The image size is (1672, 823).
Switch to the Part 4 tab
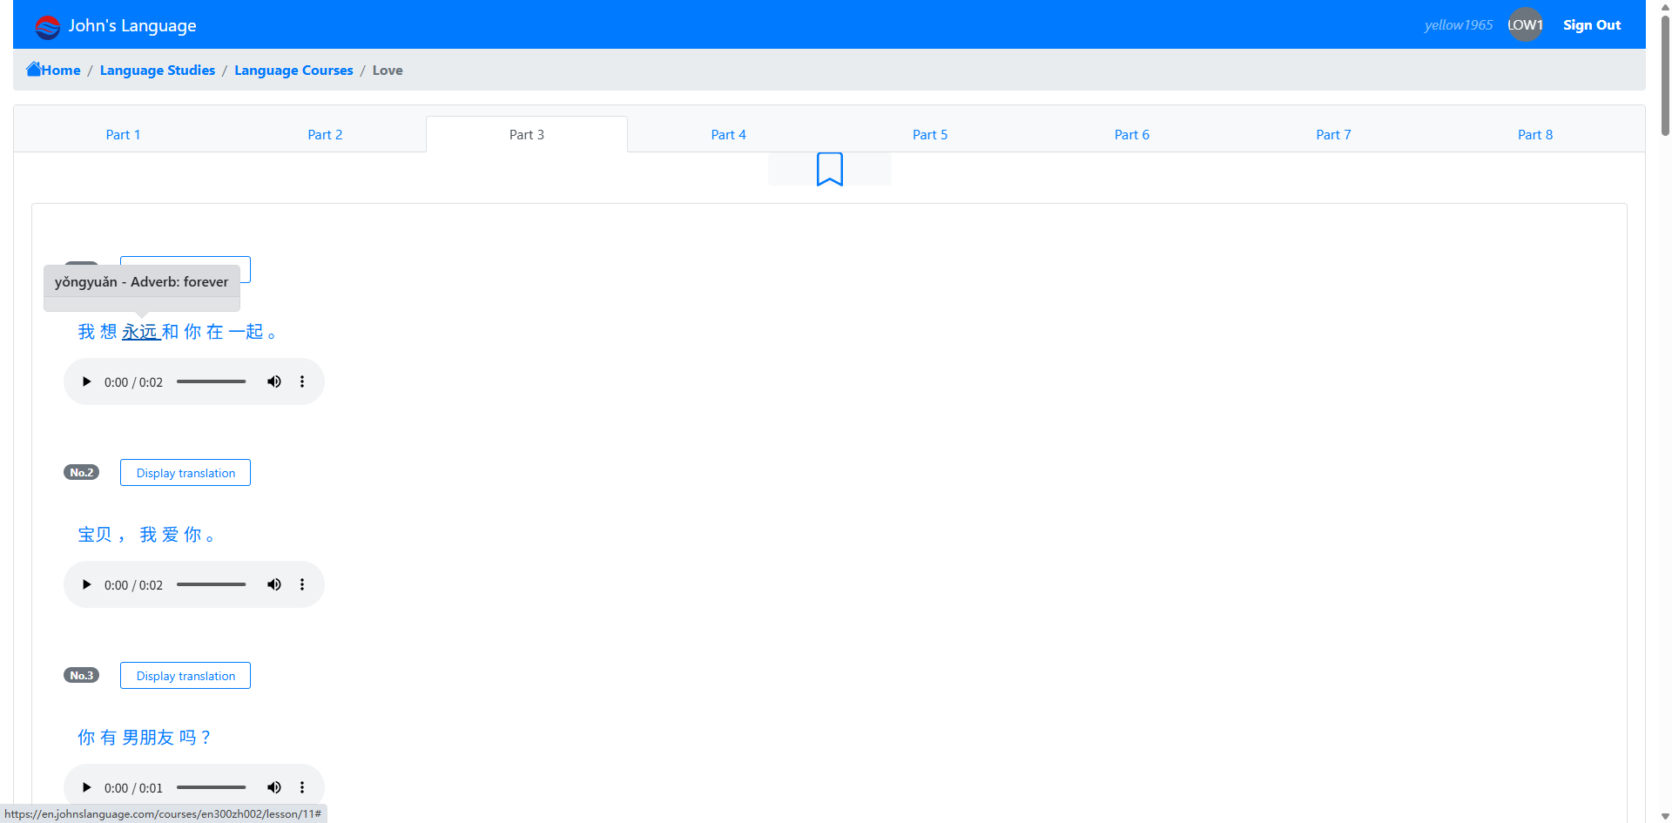point(728,135)
